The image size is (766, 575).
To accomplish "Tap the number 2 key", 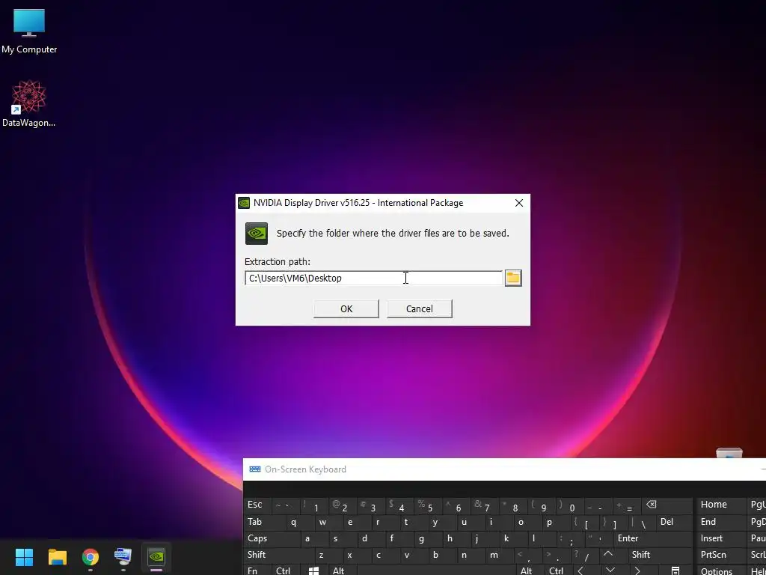I will coord(341,505).
